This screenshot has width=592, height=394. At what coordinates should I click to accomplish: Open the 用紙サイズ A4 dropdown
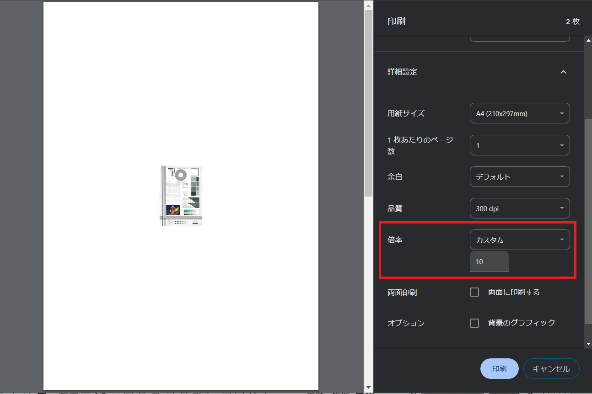519,113
